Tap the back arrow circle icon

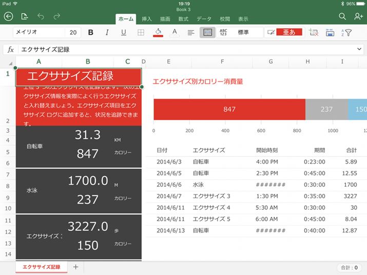pos(8,16)
